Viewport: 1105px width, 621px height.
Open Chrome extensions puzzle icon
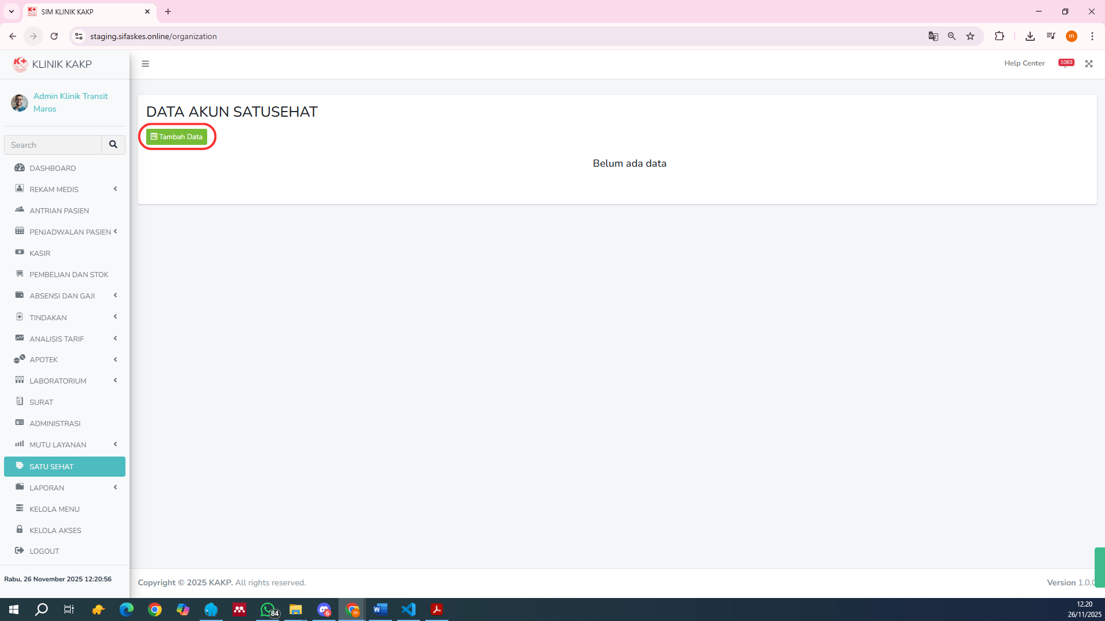(x=999, y=36)
